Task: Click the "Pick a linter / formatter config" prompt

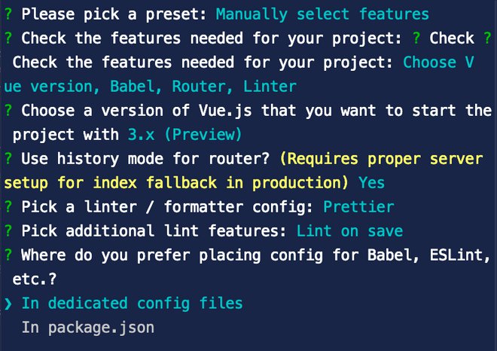Action: tap(167, 207)
